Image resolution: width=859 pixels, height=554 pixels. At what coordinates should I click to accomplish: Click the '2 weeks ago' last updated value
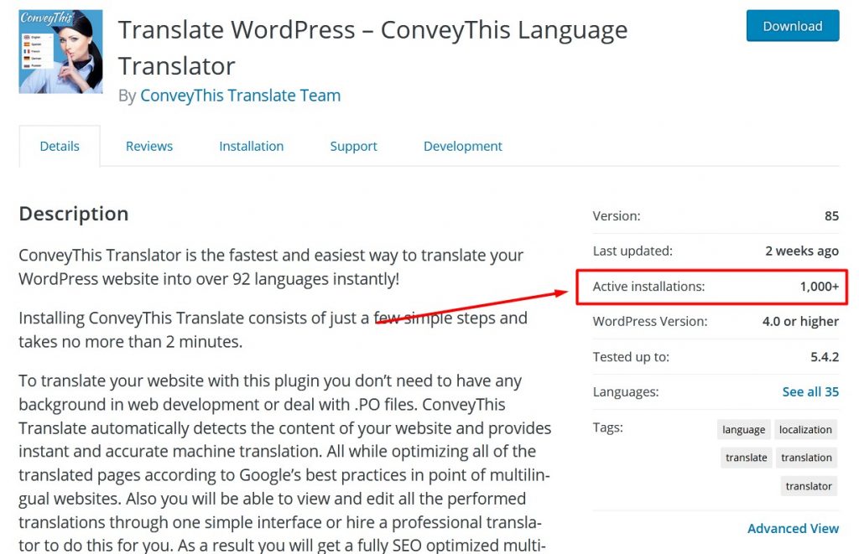[802, 251]
